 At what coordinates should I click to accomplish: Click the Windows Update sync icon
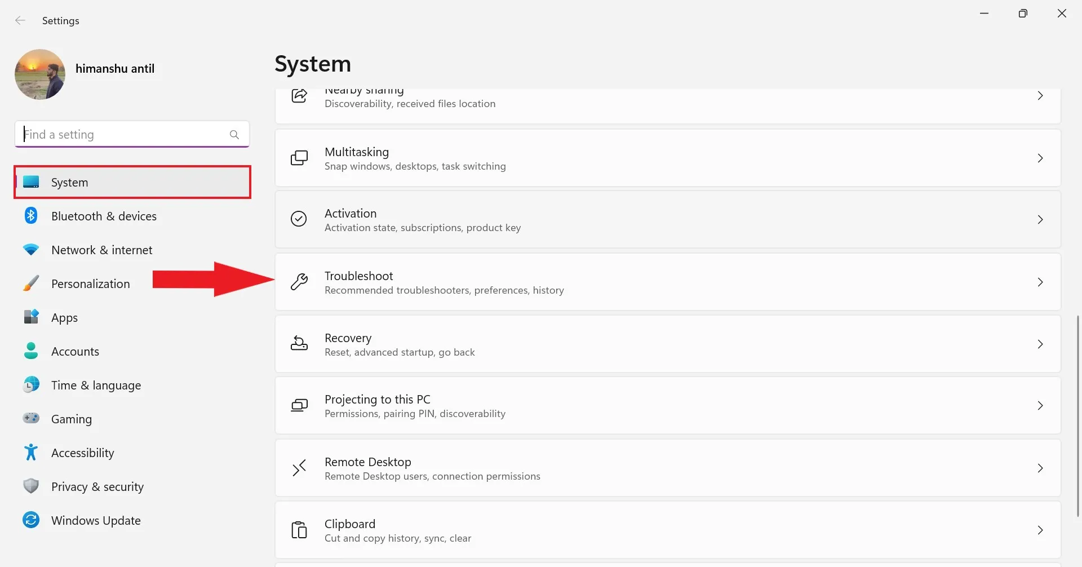[x=31, y=520]
